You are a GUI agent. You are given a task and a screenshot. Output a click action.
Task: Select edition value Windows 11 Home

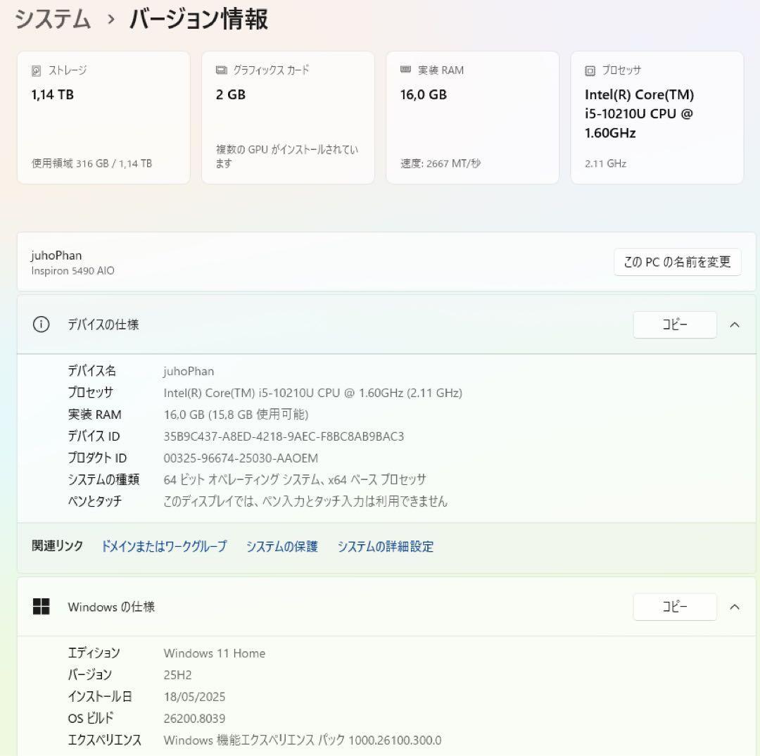pyautogui.click(x=214, y=653)
